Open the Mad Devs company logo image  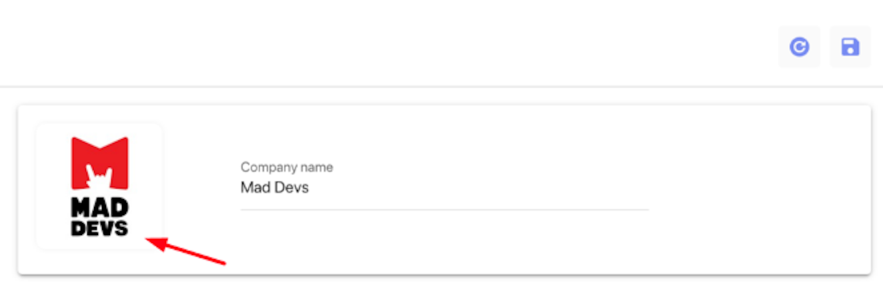(99, 186)
